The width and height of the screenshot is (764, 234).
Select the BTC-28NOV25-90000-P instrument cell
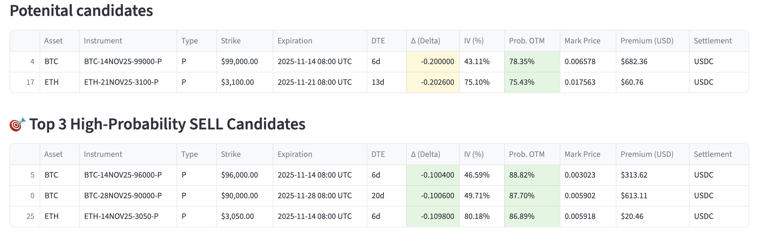click(123, 196)
